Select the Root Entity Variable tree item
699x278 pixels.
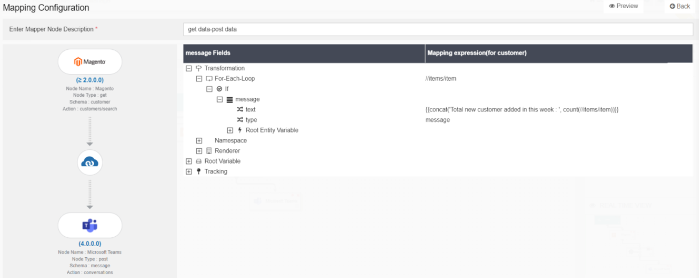[271, 130]
